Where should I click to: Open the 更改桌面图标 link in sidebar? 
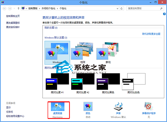[13, 23]
